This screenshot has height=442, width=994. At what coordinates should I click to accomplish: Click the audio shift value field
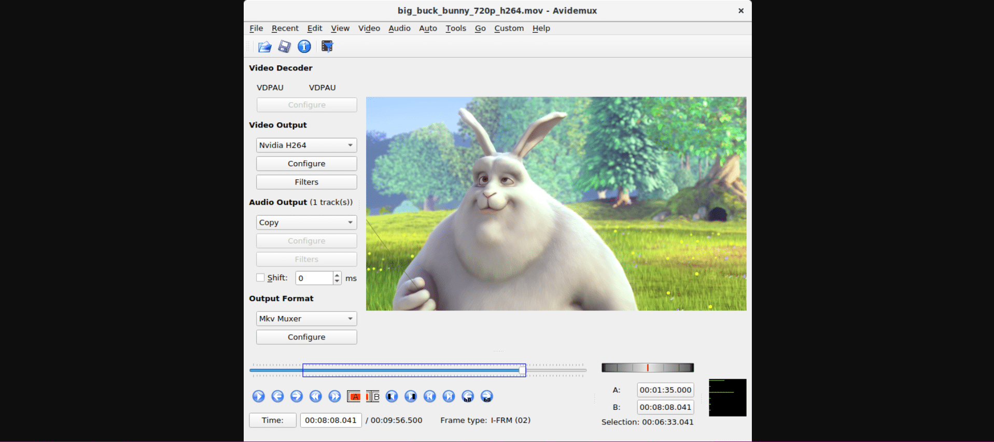click(314, 278)
